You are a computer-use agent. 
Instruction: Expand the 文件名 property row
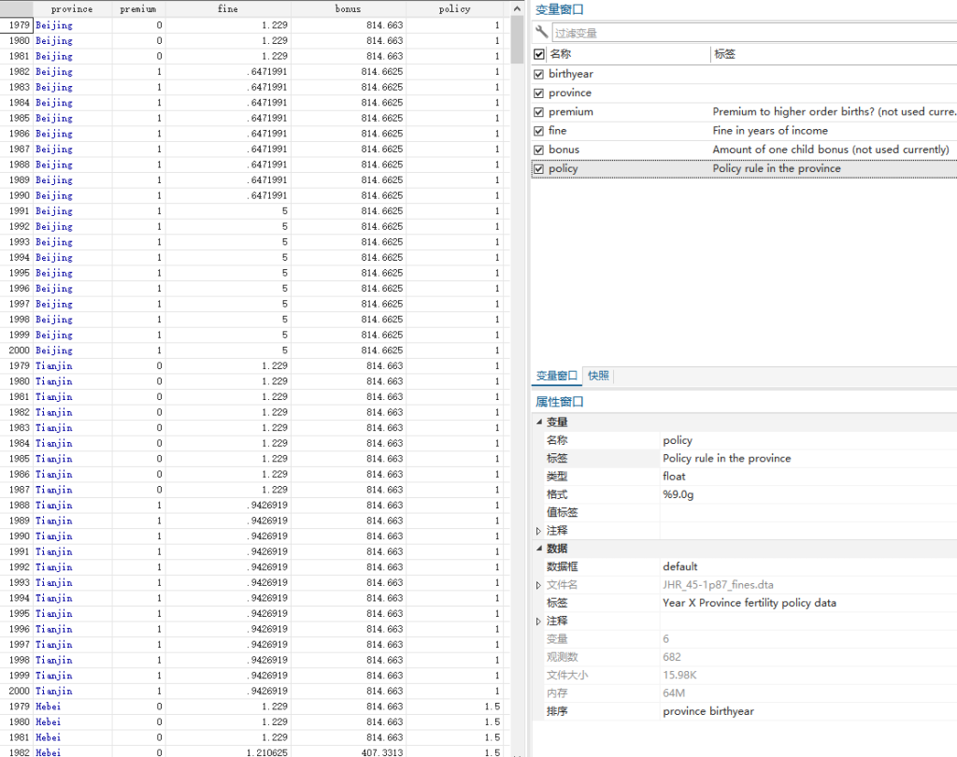tap(539, 585)
